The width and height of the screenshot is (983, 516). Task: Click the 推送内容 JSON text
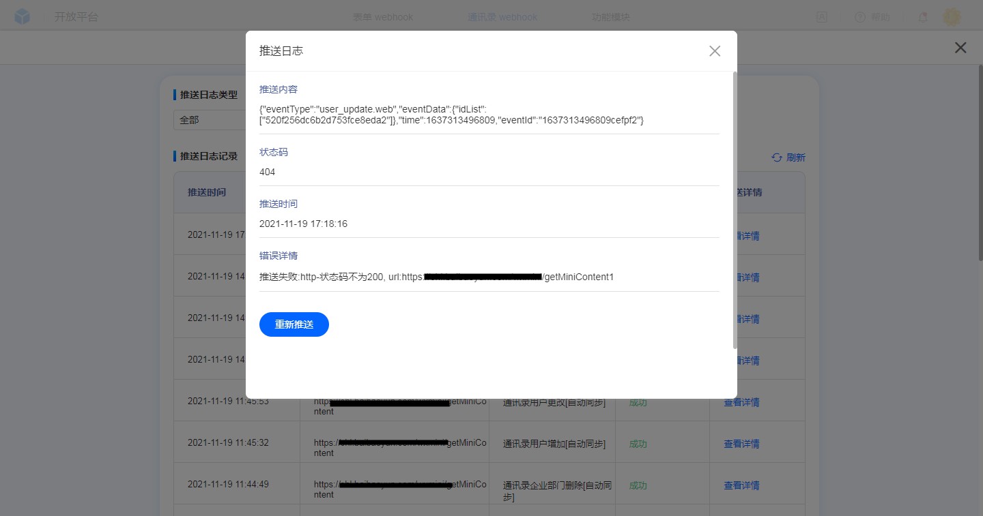(x=451, y=115)
